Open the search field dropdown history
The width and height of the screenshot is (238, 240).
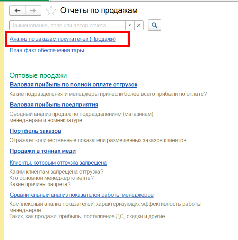tap(130, 25)
